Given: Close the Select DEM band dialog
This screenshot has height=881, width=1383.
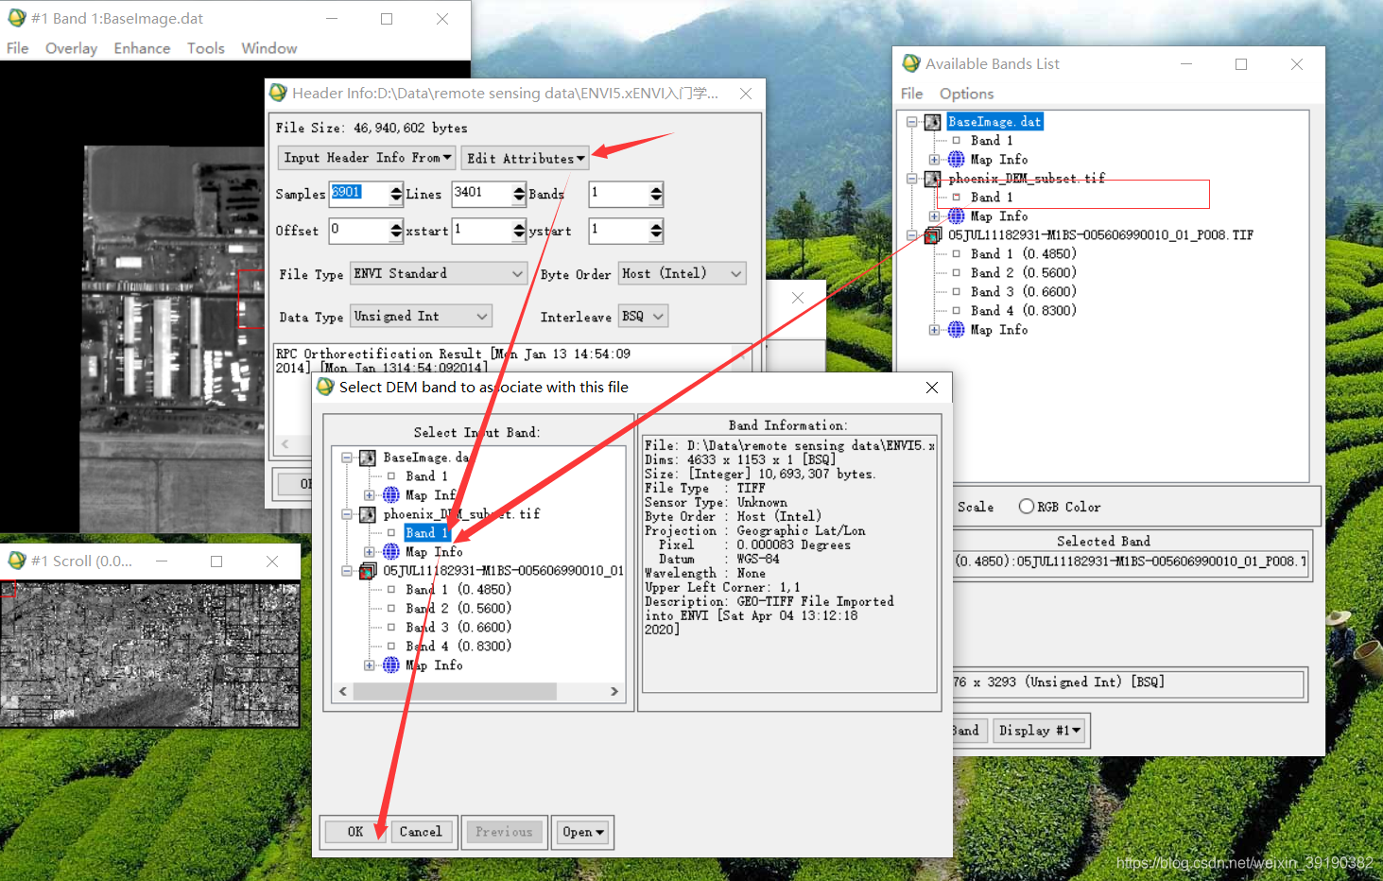Looking at the screenshot, I should click(x=932, y=388).
